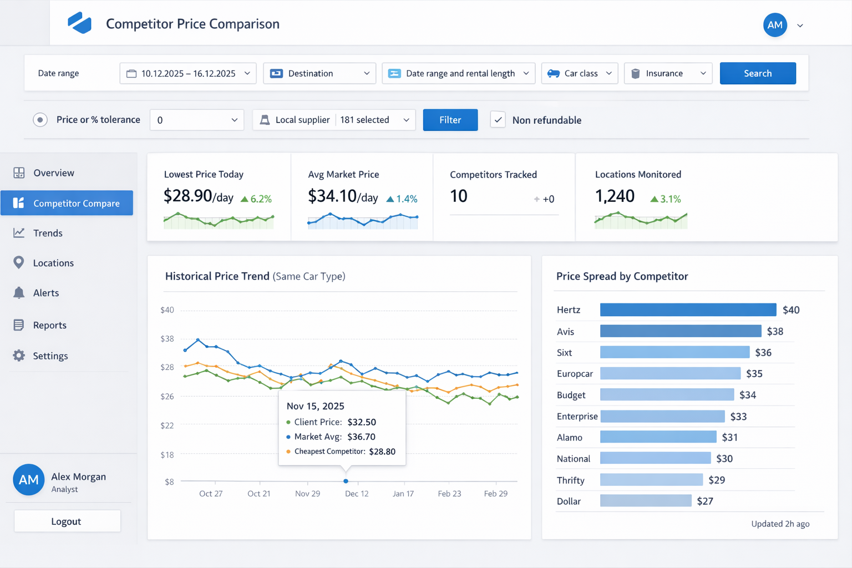Open the Insurance dropdown
This screenshot has height=568, width=852.
coord(668,73)
